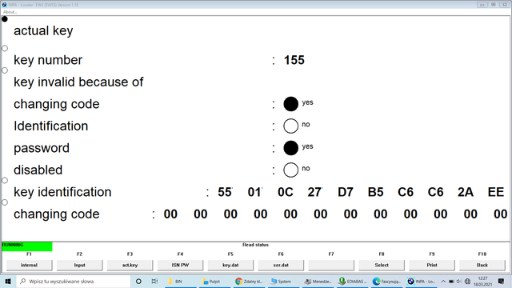Click key identification byte EE

496,192
